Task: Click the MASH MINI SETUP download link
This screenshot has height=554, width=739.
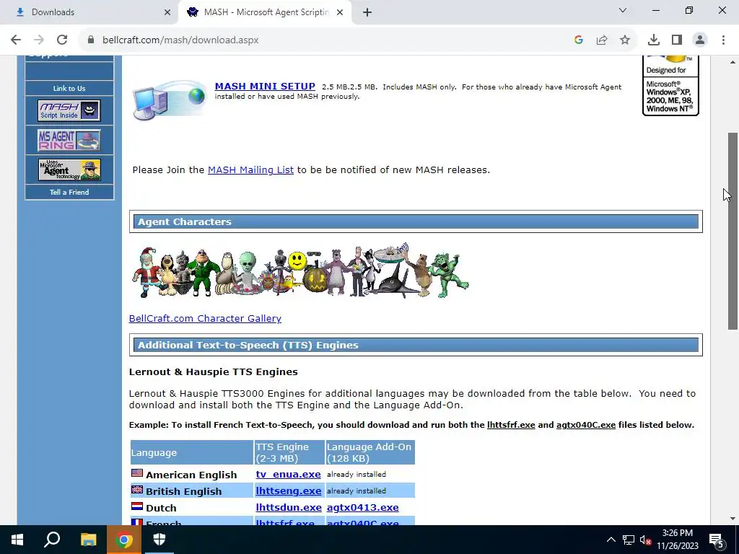Action: tap(265, 87)
